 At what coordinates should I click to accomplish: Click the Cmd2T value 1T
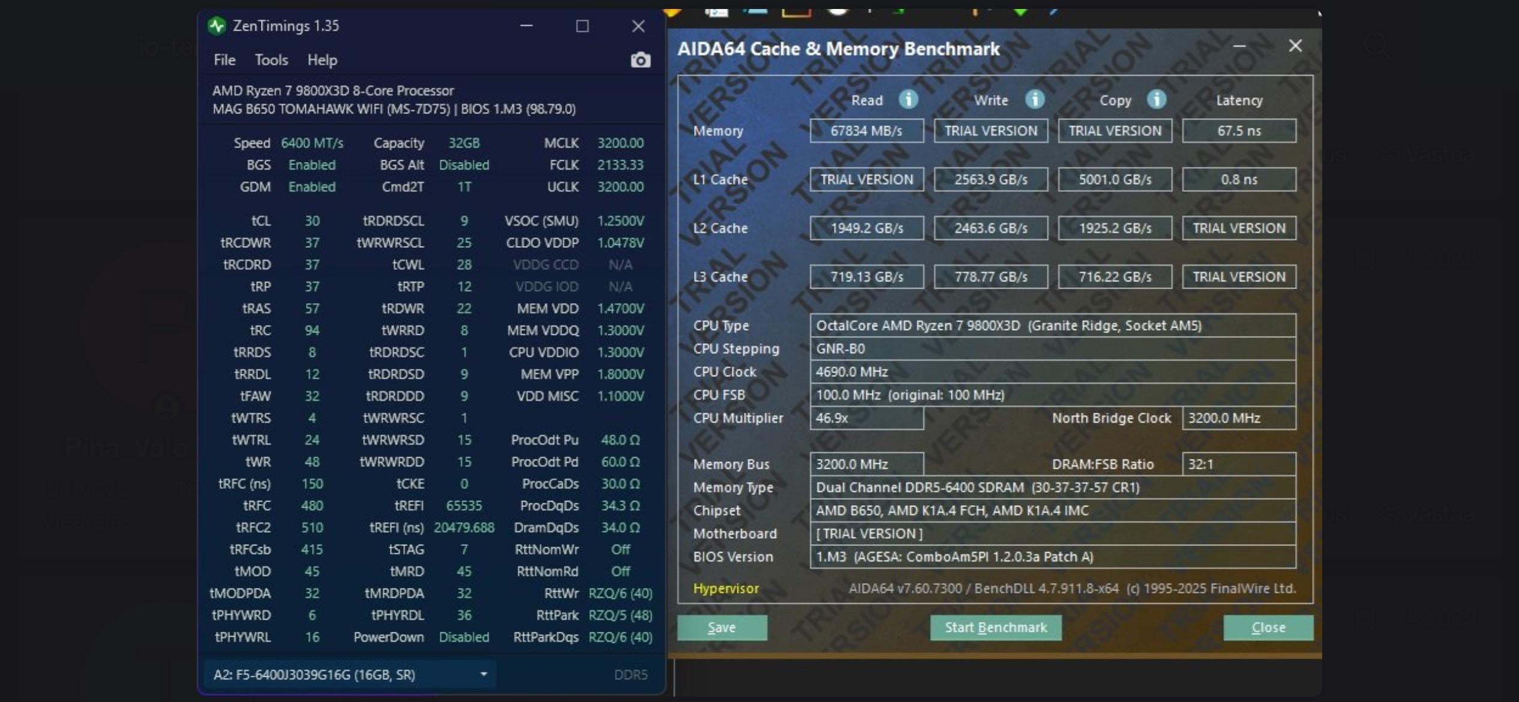point(464,187)
